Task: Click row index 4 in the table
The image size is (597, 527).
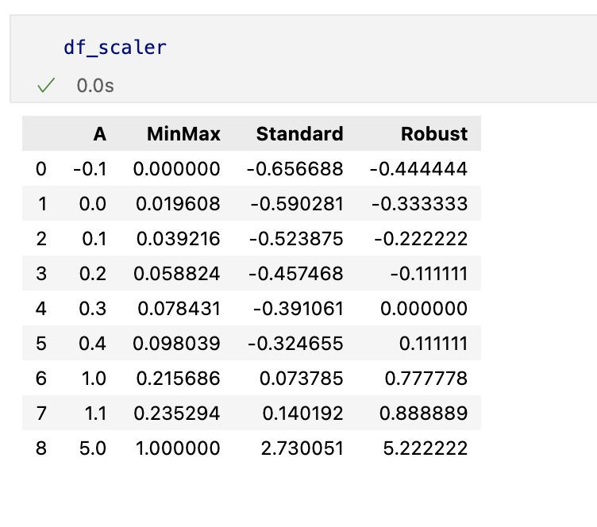Action: 41,309
